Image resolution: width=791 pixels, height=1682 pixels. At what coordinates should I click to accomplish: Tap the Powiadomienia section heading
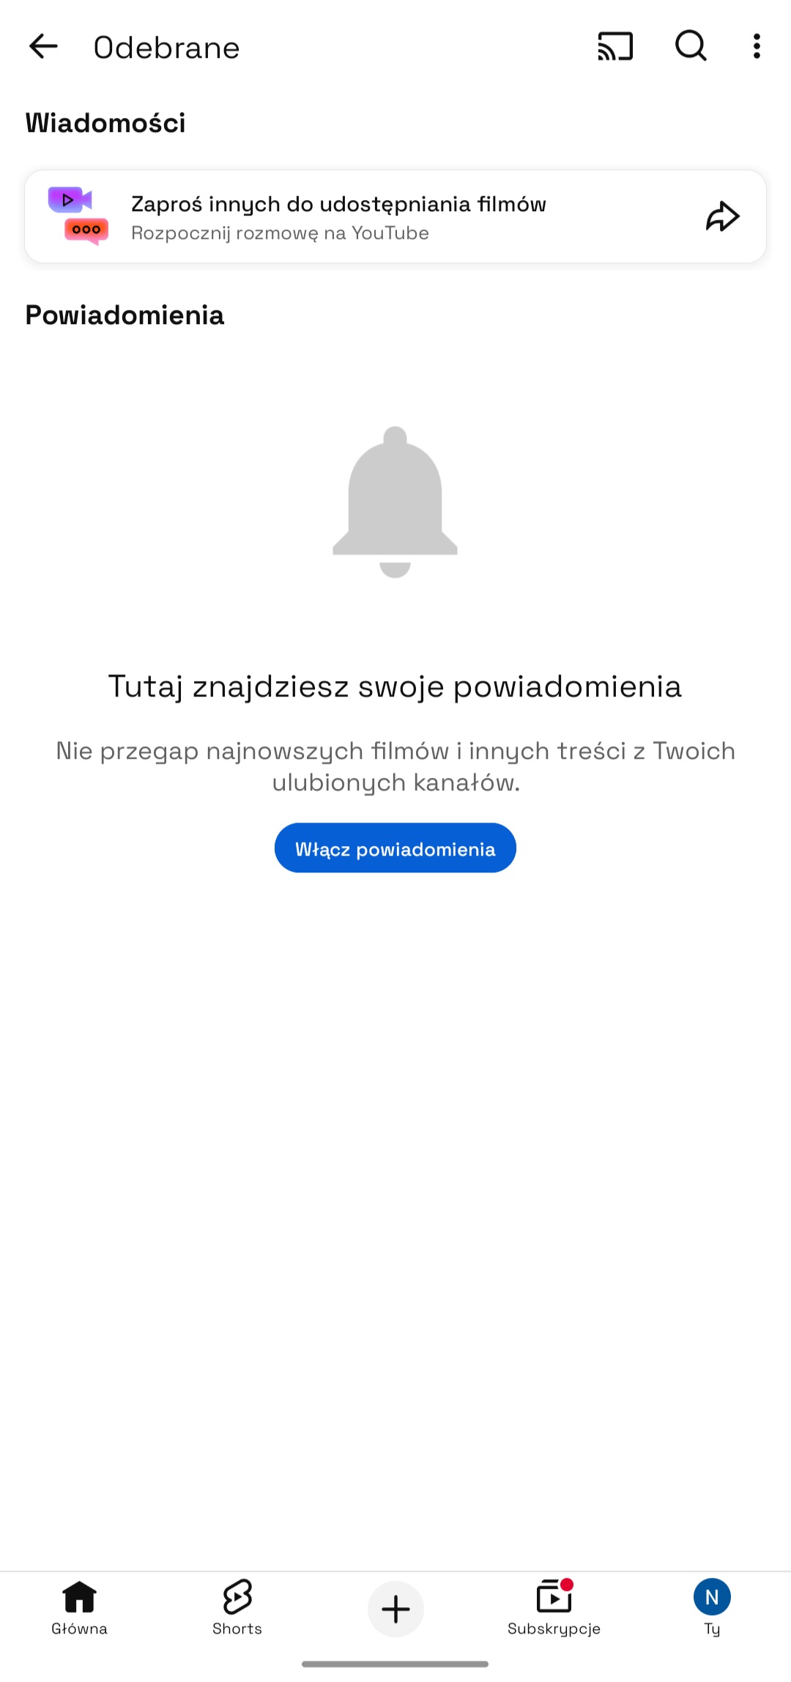125,315
